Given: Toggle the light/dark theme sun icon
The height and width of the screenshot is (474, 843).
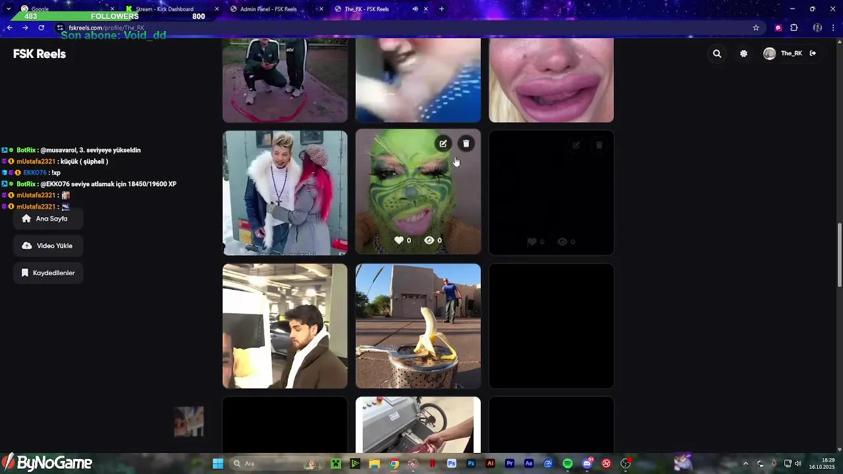Looking at the screenshot, I should tap(744, 54).
